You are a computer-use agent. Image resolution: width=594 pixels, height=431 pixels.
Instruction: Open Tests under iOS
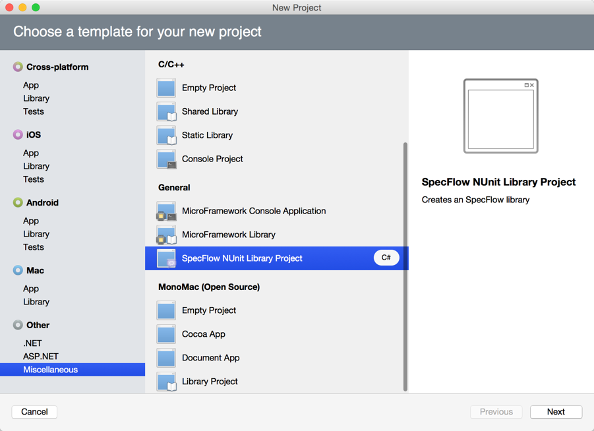click(34, 179)
